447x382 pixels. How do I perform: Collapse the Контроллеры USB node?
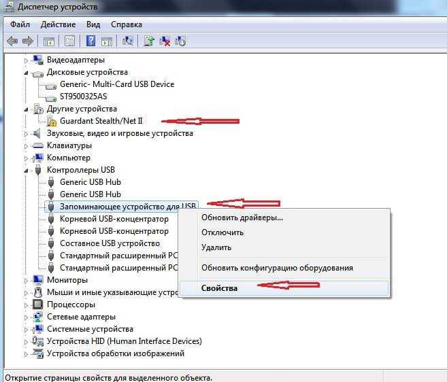26,171
